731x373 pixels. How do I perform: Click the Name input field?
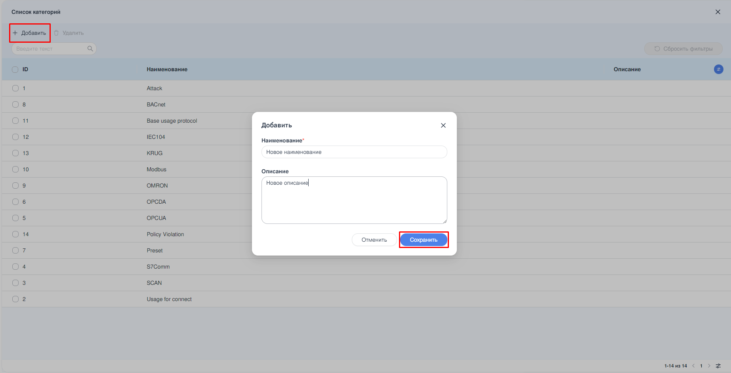point(354,152)
